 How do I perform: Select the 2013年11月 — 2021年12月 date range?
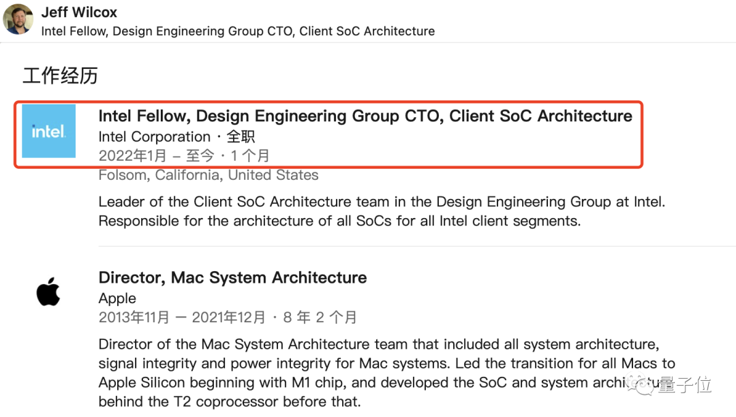pos(182,318)
